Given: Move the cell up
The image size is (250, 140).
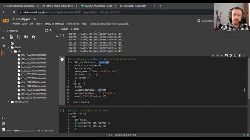Looking at the screenshot, I should coord(213,56).
